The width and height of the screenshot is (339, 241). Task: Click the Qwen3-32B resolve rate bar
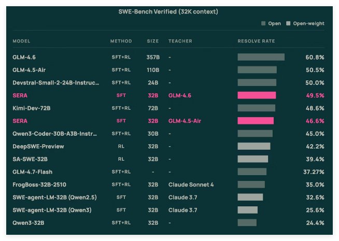click(x=247, y=223)
